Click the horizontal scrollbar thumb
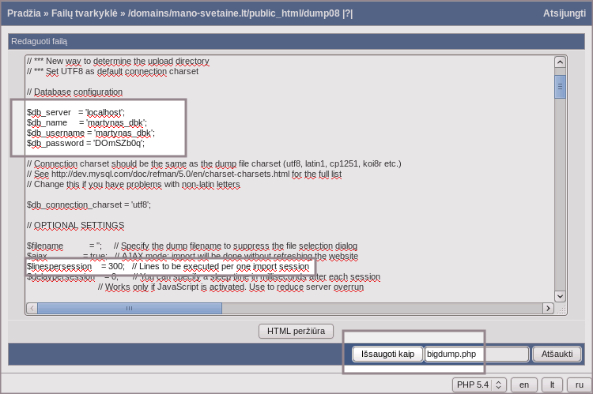This screenshot has width=593, height=394. (x=129, y=309)
